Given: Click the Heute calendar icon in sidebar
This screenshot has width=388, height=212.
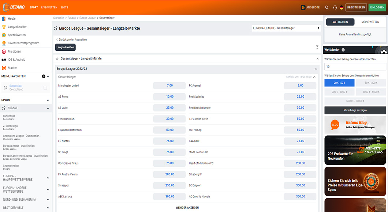Looking at the screenshot, I should [4, 19].
